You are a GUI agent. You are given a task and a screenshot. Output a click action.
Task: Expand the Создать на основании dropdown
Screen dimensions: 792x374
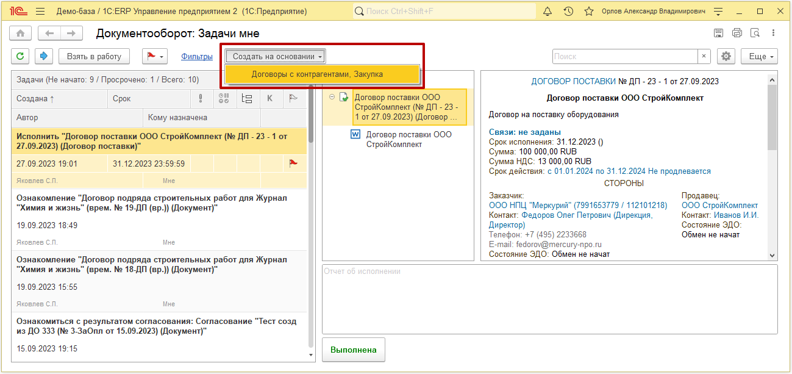click(x=276, y=56)
